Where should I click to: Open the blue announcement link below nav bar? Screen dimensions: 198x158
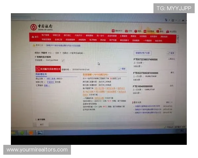pyautogui.click(x=63, y=45)
